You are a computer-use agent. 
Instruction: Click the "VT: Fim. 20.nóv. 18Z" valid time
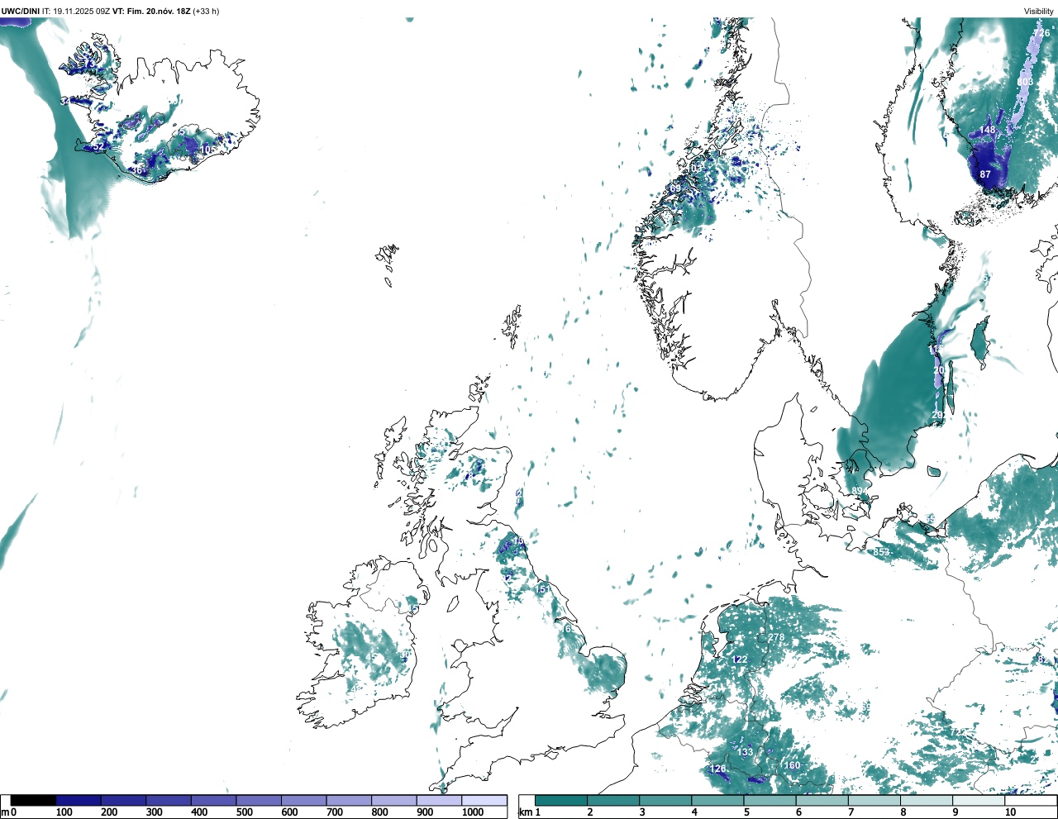tap(151, 12)
